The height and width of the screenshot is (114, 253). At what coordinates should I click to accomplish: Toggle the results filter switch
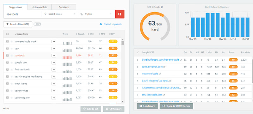click(37, 24)
